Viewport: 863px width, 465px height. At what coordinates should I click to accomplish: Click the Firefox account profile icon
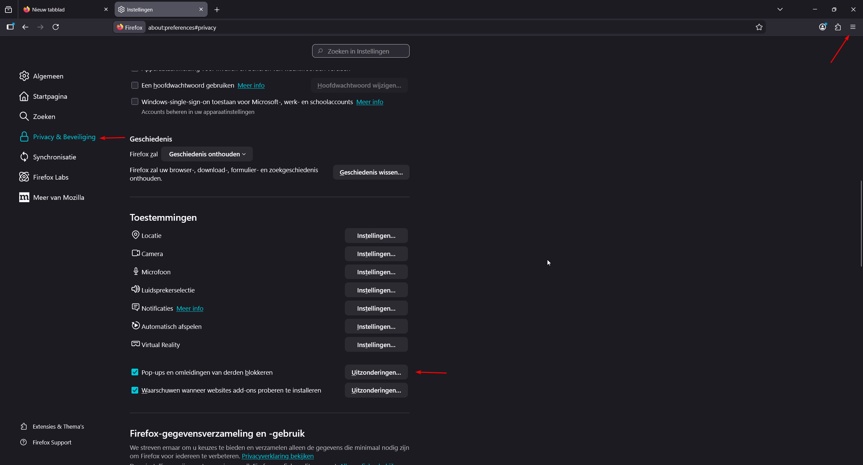point(823,27)
